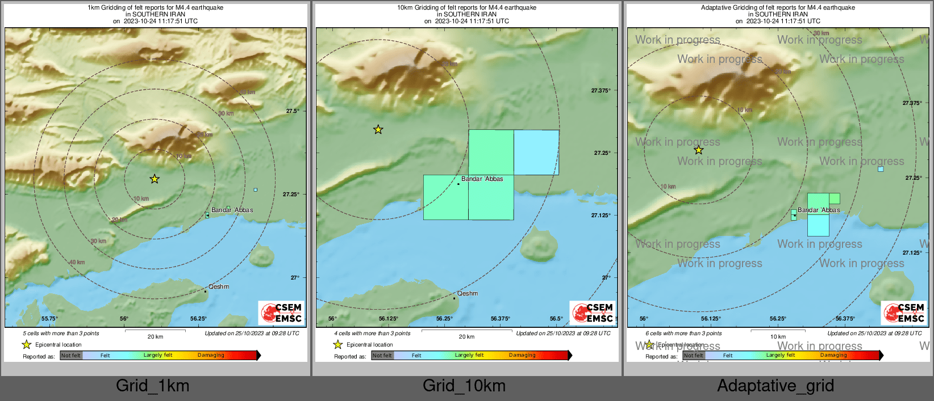Click the Bandar 'Abbas label on 1km map
Viewport: 934px width, 401px height.
pyautogui.click(x=232, y=210)
